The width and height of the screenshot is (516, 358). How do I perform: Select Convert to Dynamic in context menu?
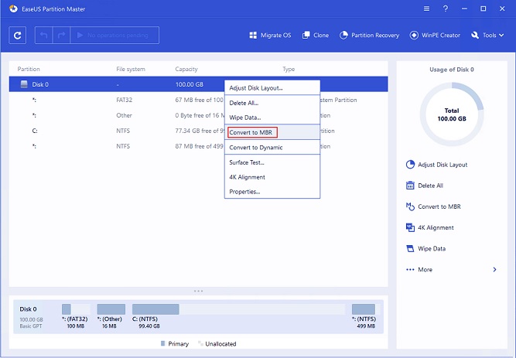coord(272,148)
